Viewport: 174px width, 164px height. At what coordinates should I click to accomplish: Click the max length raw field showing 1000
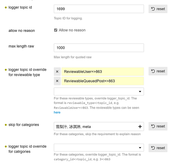99,48
